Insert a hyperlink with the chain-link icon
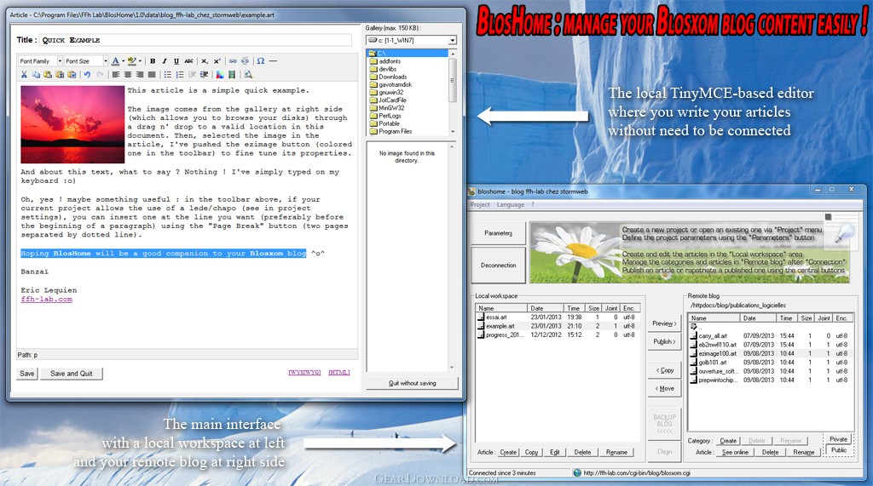The width and height of the screenshot is (873, 486). [x=233, y=61]
